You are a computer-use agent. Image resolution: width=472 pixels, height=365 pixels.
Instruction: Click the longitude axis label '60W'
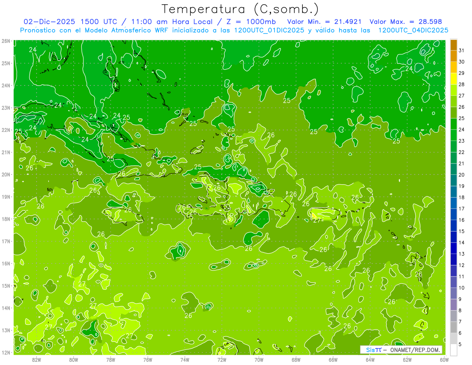[444, 360]
